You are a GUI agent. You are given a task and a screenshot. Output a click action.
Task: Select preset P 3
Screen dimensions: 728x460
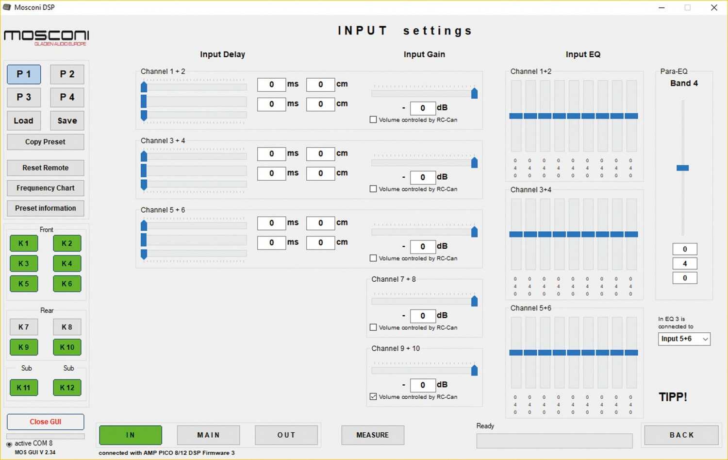(24, 97)
